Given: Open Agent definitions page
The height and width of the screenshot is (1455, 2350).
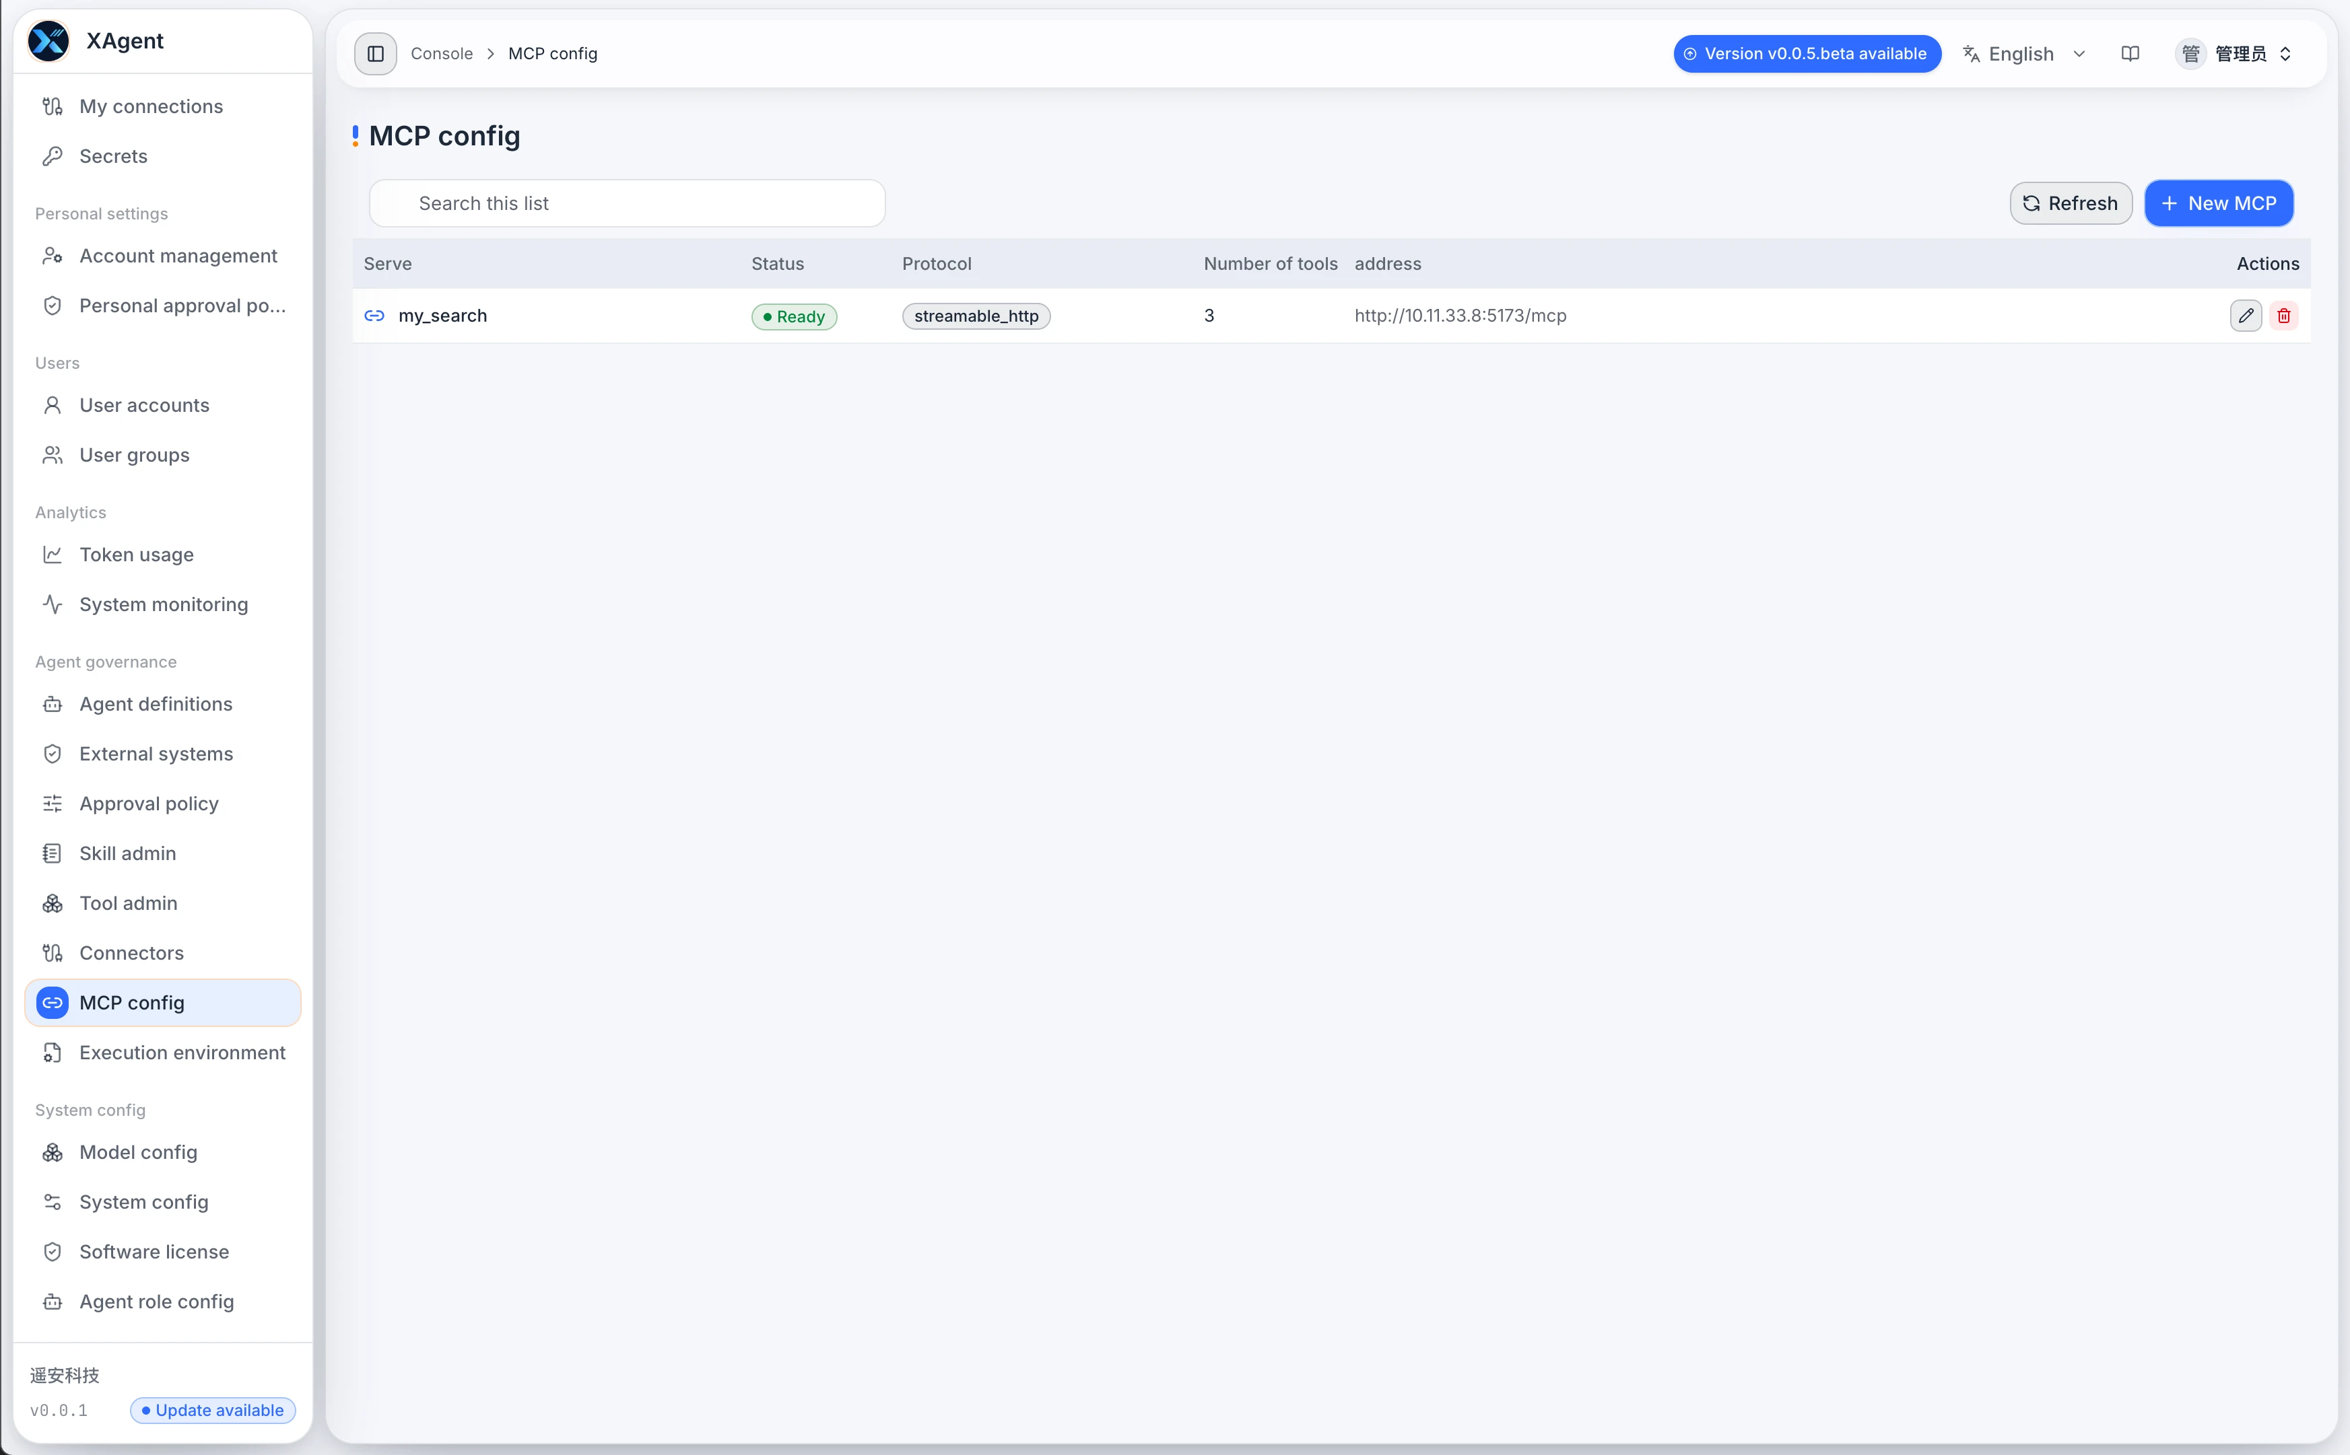Looking at the screenshot, I should click(163, 705).
